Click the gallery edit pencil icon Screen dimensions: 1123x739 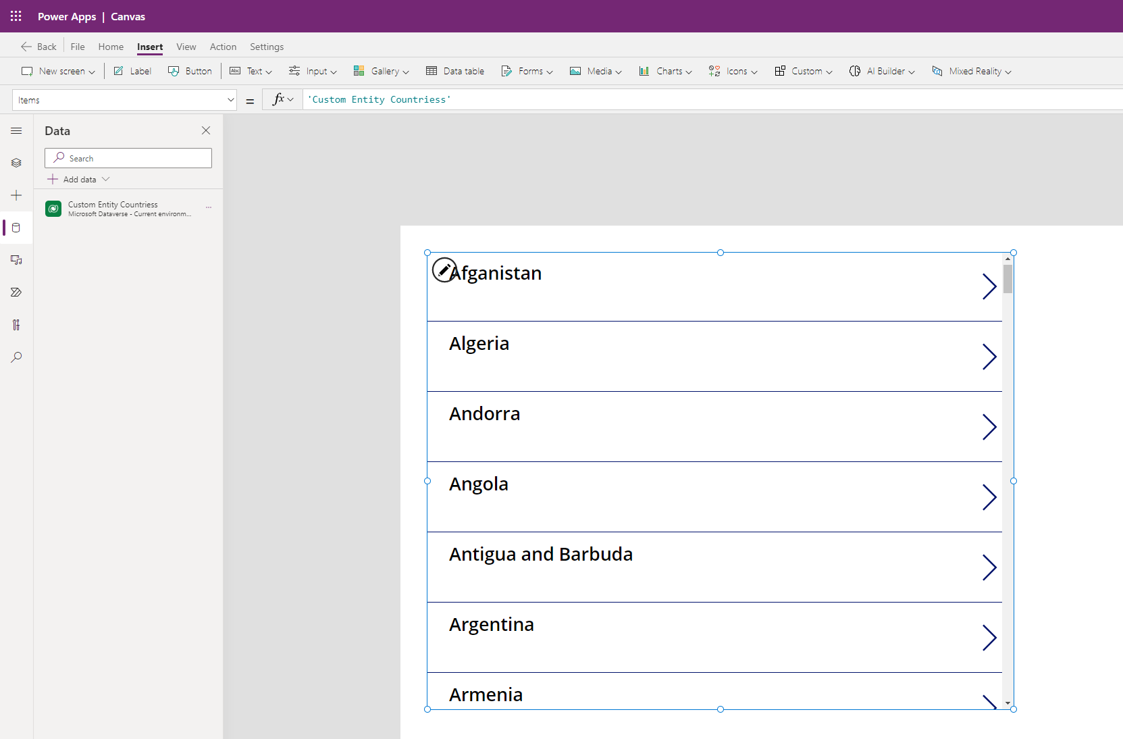click(x=444, y=270)
